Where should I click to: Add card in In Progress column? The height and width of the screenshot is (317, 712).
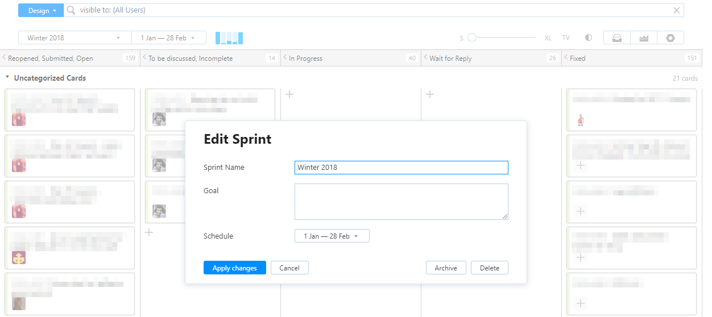(289, 94)
